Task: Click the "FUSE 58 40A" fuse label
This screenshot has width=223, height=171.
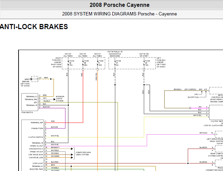Action: (x=86, y=63)
